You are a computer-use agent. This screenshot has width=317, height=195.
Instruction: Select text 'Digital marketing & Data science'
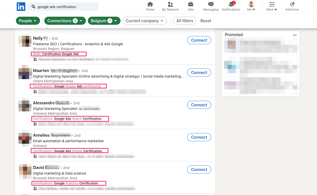60,173
